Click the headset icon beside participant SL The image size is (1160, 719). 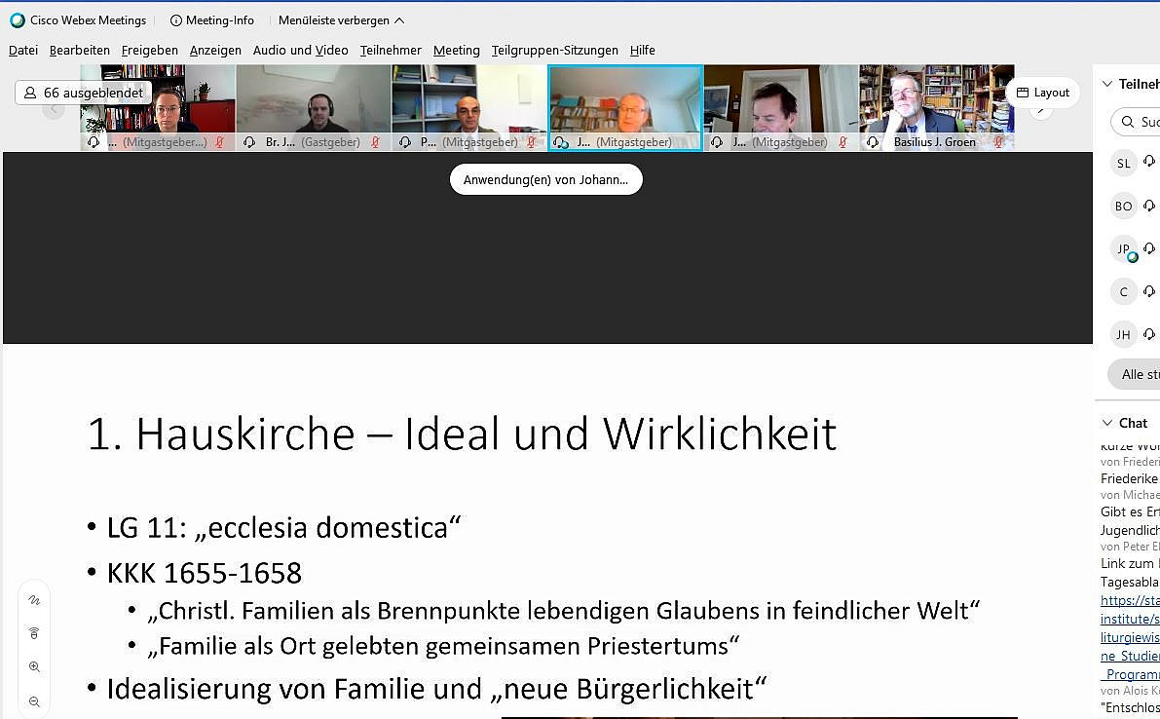pyautogui.click(x=1149, y=163)
